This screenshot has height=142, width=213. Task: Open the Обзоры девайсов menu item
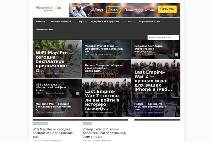61,21
